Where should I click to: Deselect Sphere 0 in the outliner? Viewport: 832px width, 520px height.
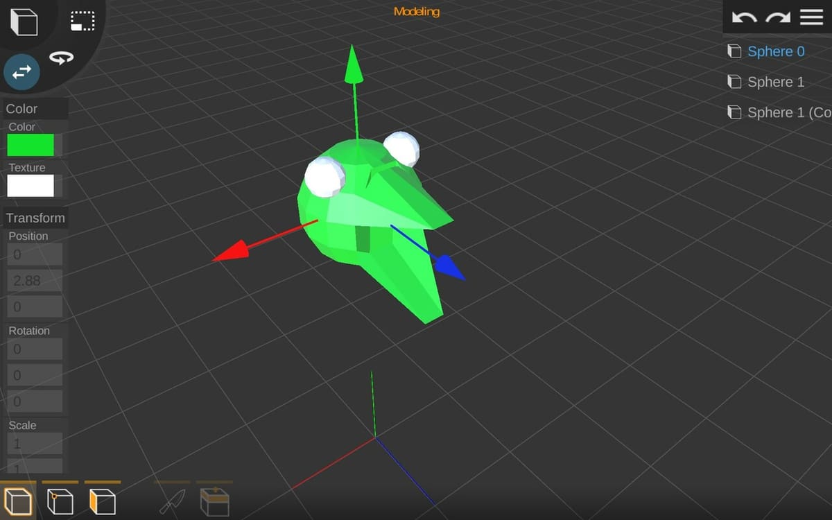pyautogui.click(x=775, y=51)
